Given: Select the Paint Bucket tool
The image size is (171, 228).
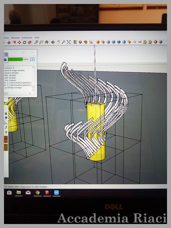Looking at the screenshot, I should click(46, 42).
